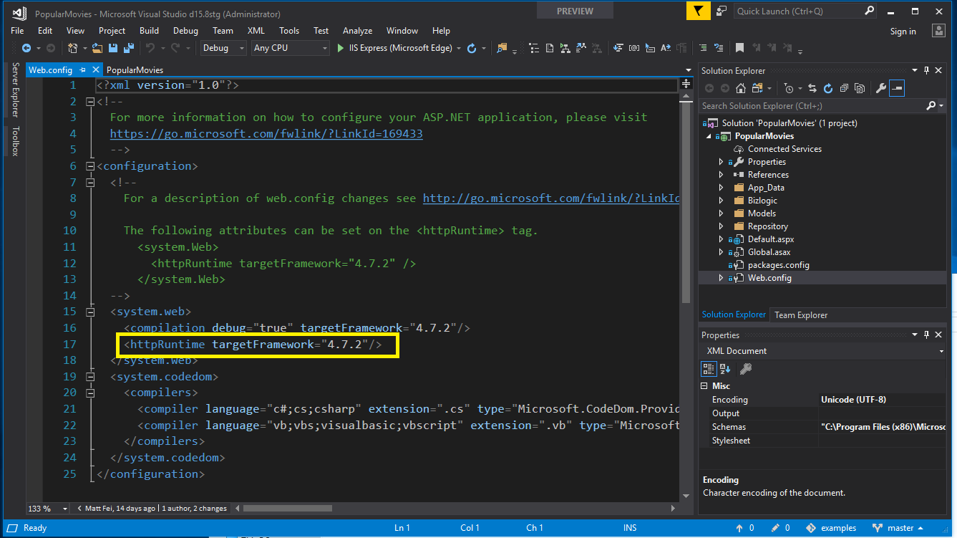Toggle the bookmark icon in toolbar
The image size is (957, 538).
pyautogui.click(x=739, y=48)
